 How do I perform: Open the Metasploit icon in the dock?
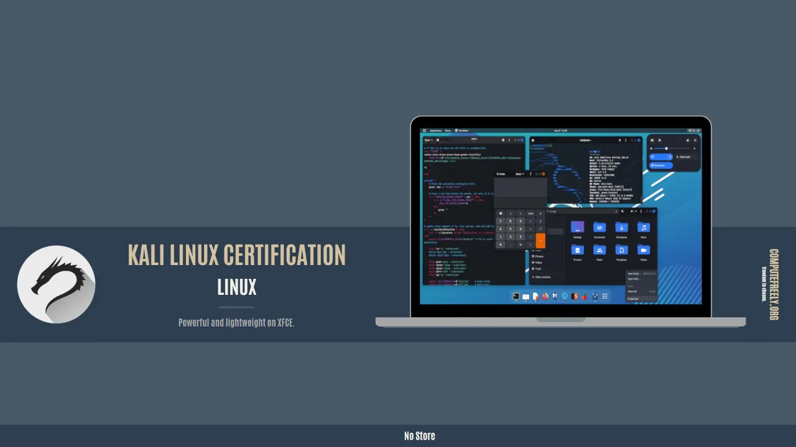tap(555, 296)
